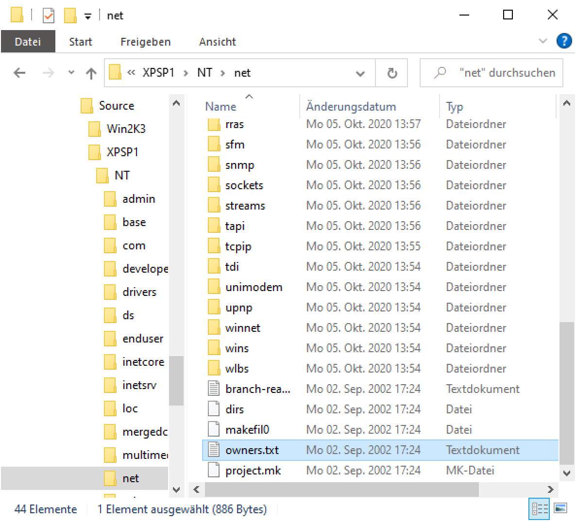Sort by the Änderungsdatum column header
This screenshot has width=576, height=521.
(x=351, y=106)
